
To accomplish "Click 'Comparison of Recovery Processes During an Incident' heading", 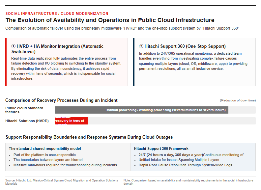I will pos(61,100).
